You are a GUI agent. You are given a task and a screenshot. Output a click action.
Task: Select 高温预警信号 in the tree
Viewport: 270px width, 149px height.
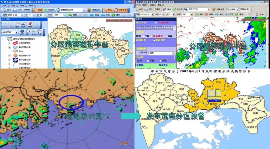tap(24, 56)
